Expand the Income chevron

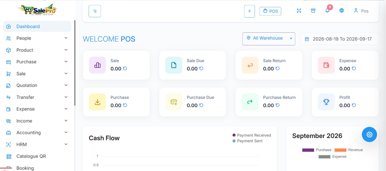point(66,121)
